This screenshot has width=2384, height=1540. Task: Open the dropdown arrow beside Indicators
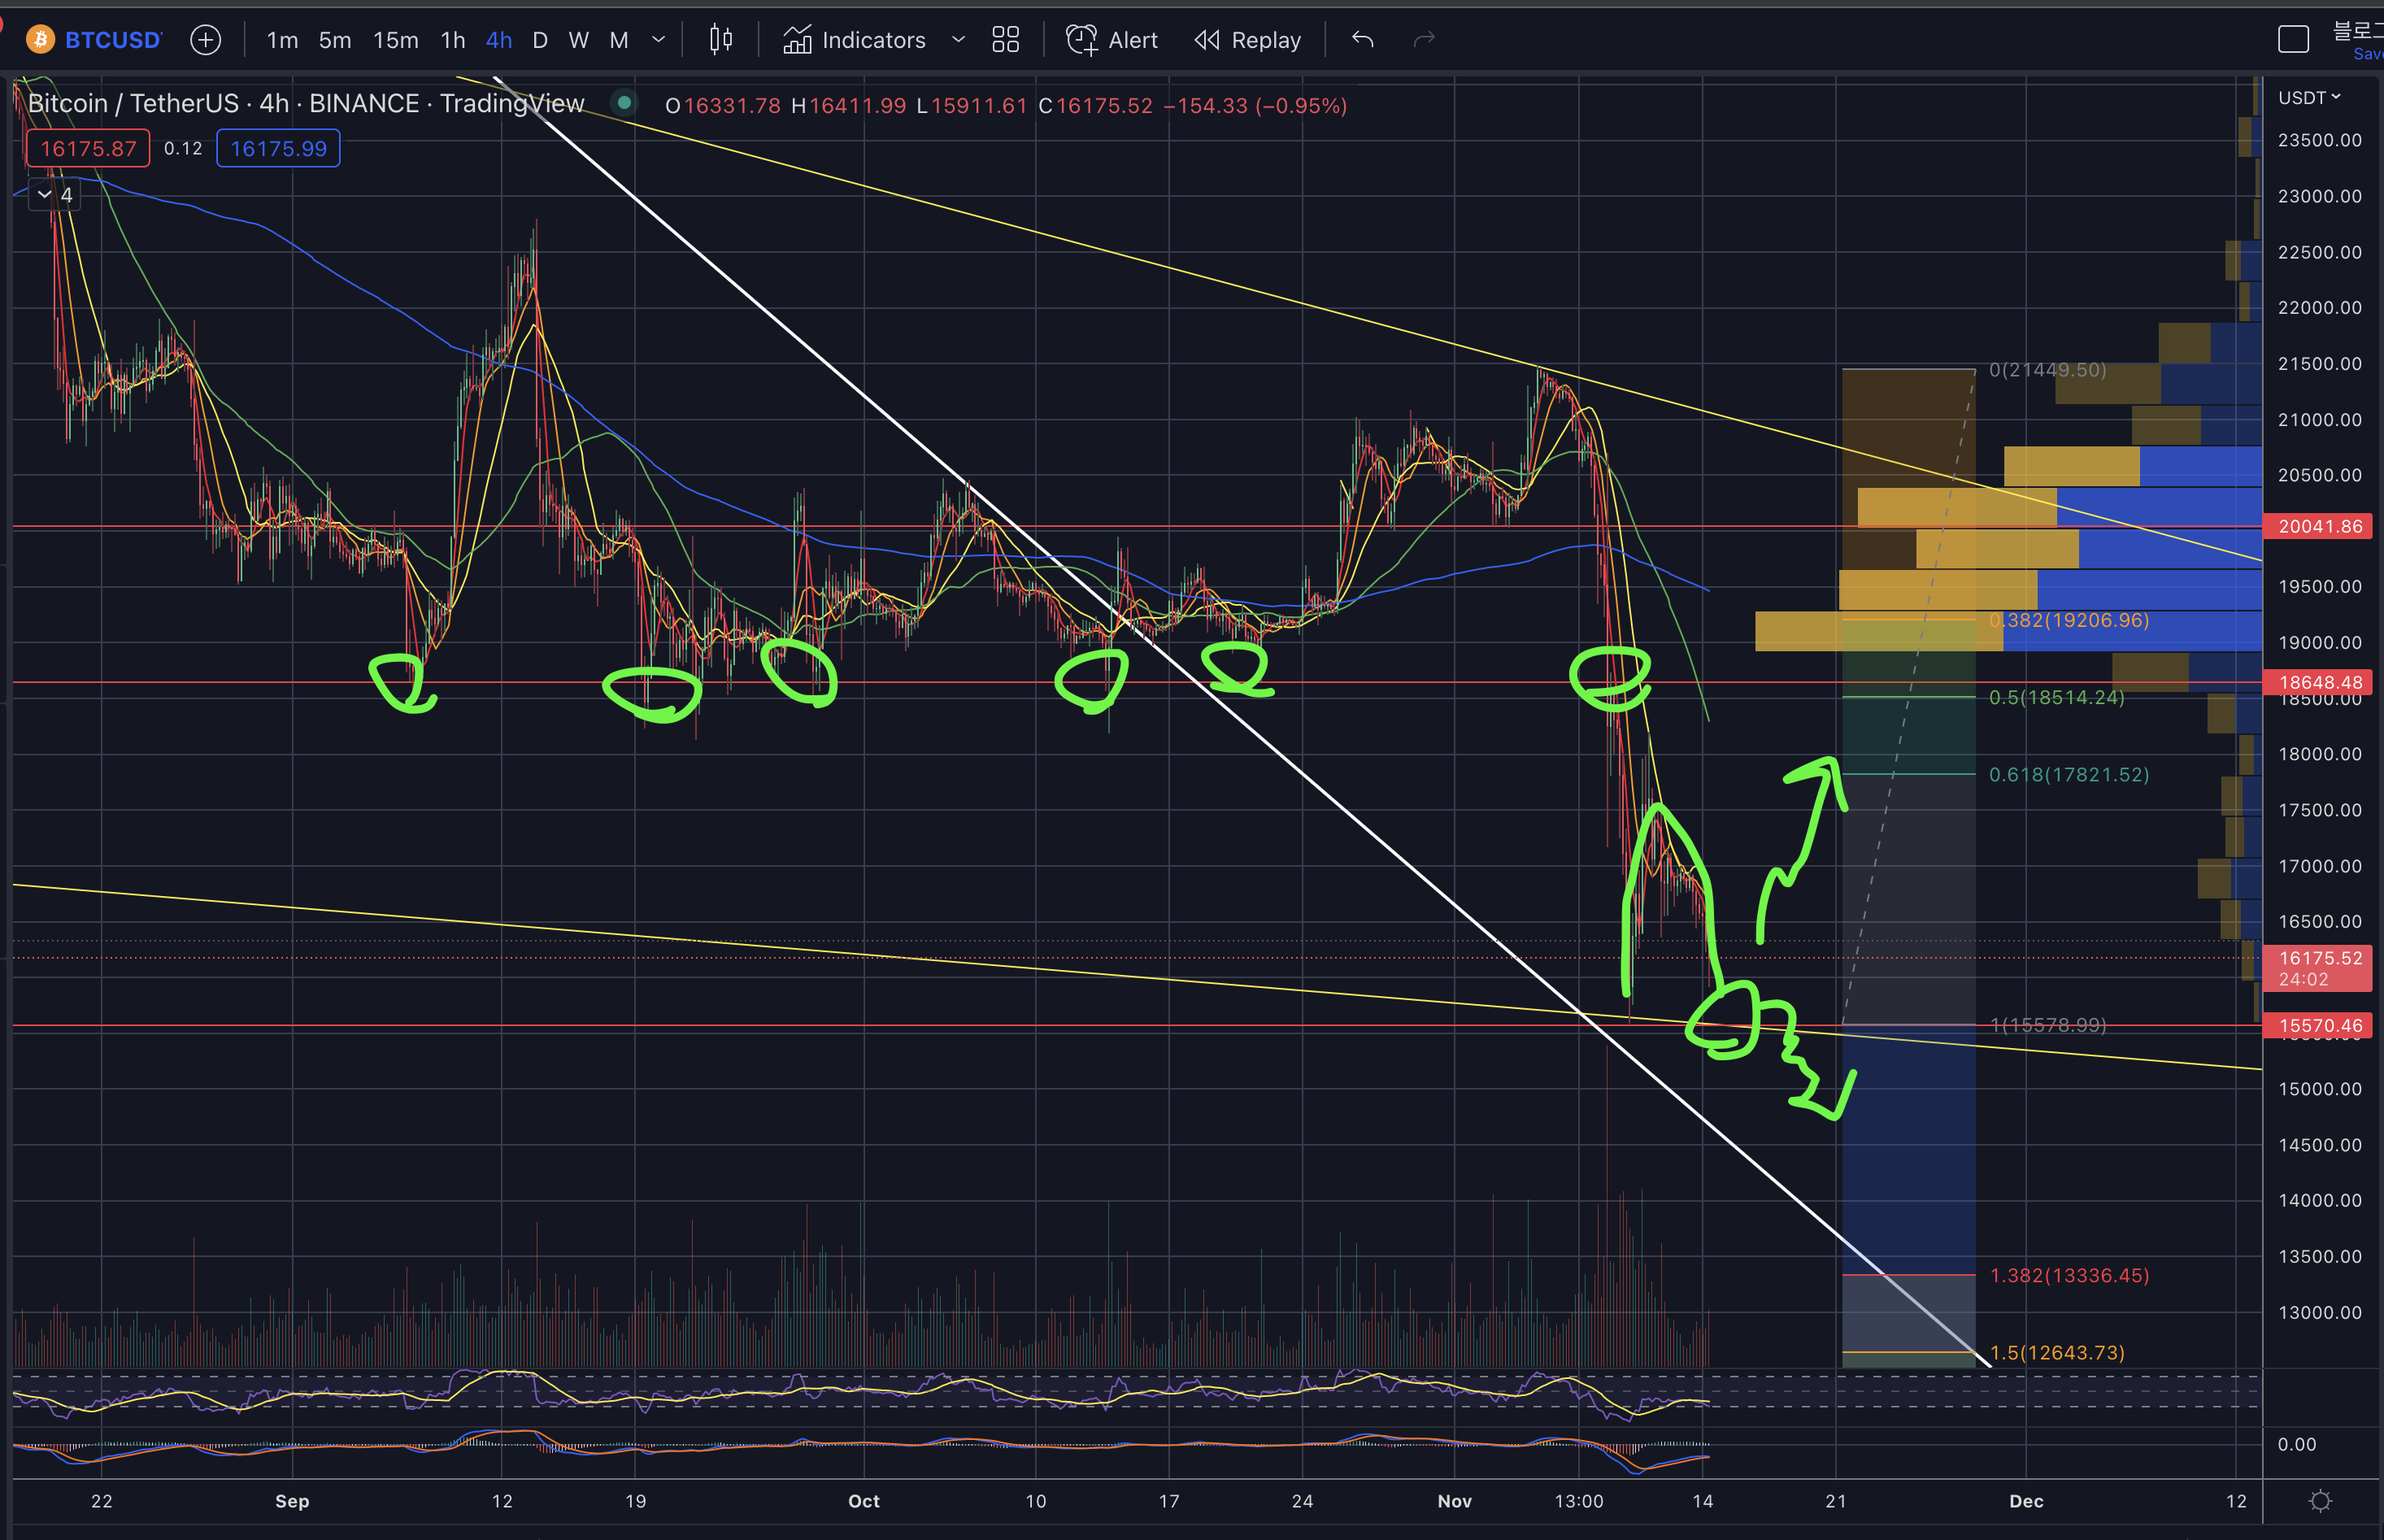tap(958, 40)
